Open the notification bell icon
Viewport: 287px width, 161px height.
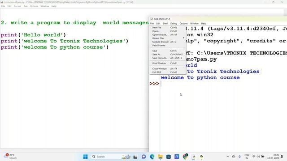click(282, 157)
